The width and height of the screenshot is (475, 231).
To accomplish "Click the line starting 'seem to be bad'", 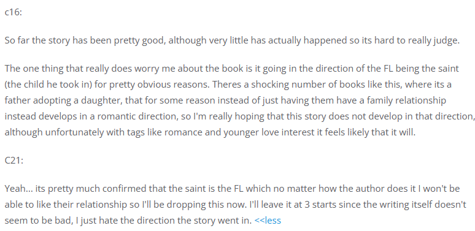I will [x=128, y=221].
